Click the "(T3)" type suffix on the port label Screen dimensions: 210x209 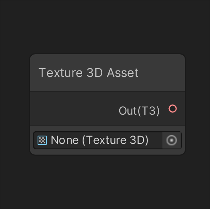[x=149, y=111]
